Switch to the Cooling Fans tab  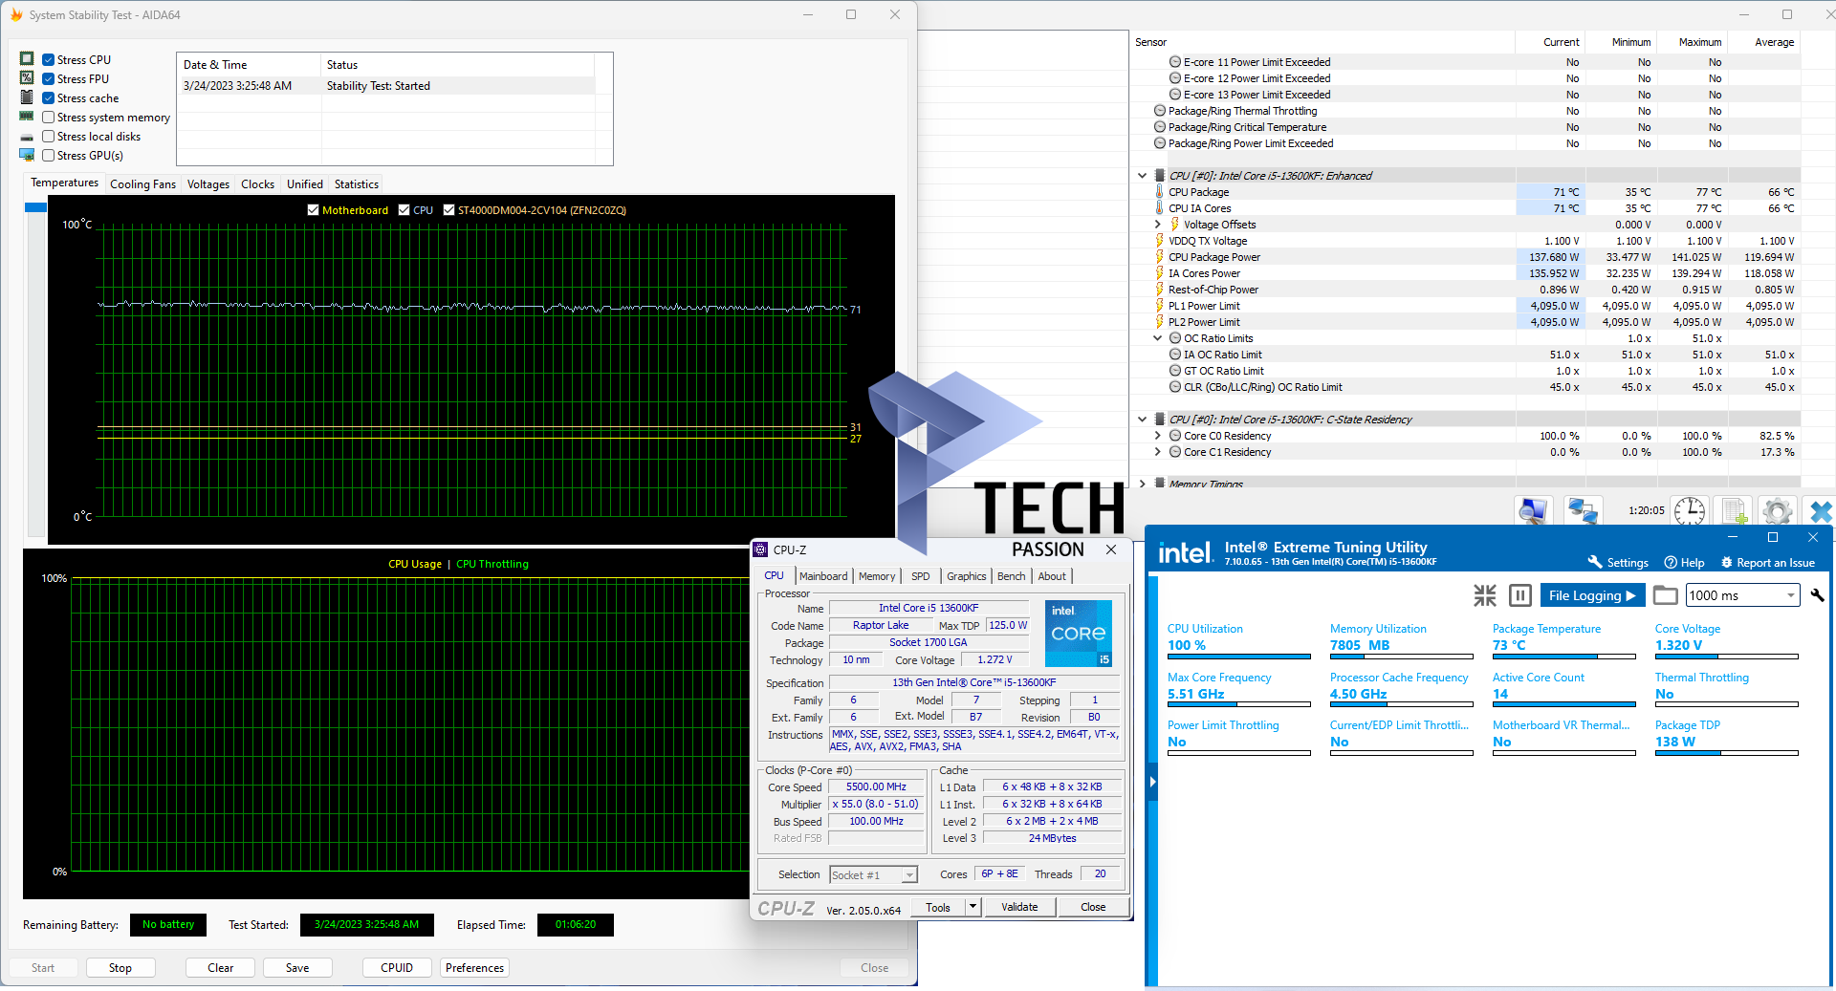[142, 184]
